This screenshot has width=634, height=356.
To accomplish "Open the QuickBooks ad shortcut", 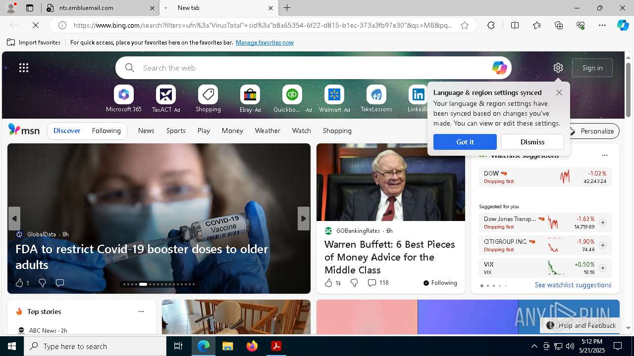I will [x=292, y=99].
